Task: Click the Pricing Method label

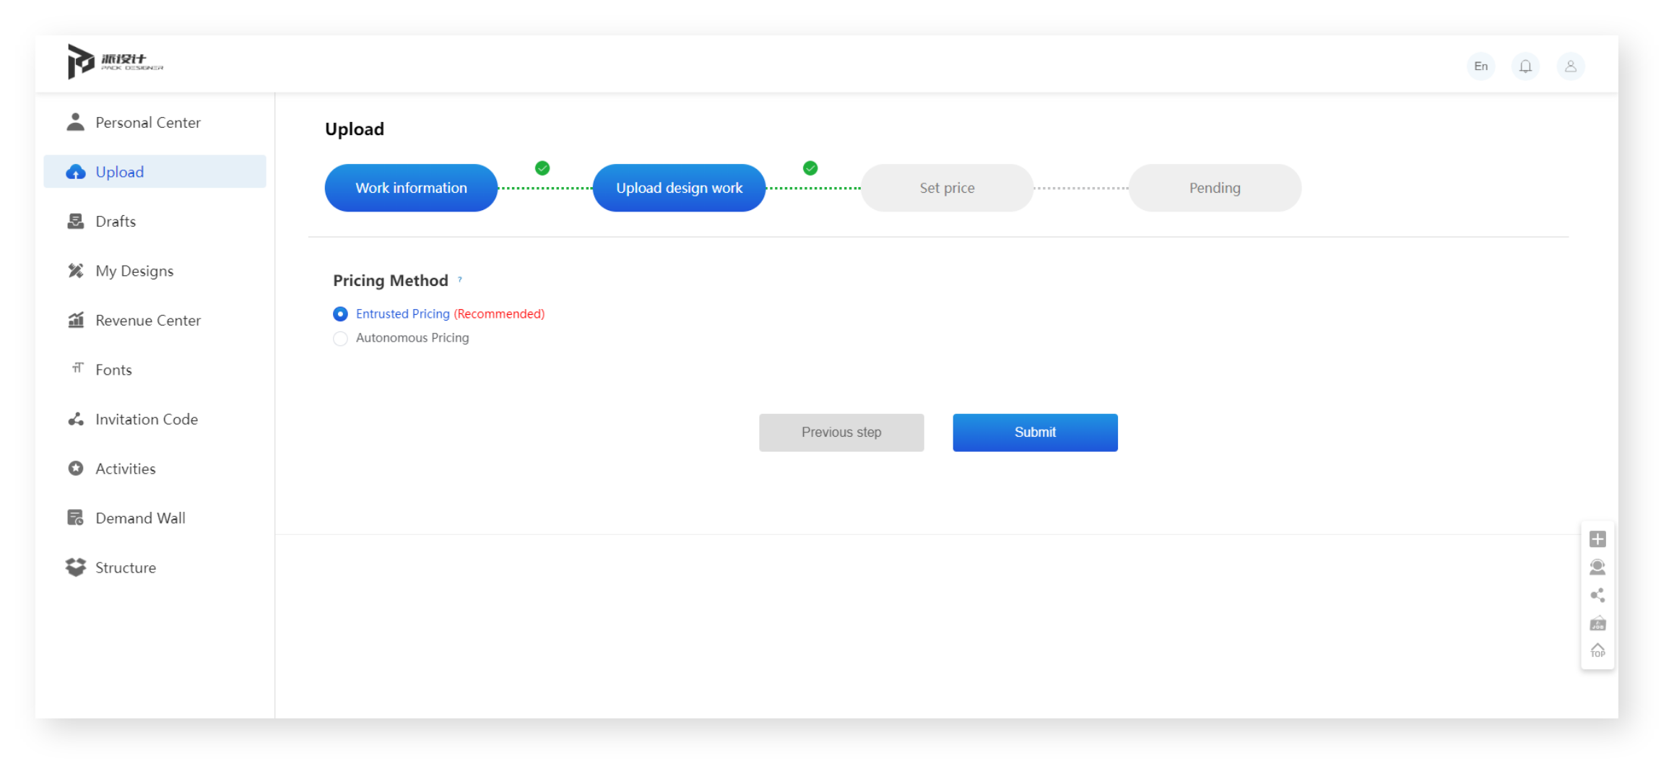Action: pos(391,280)
